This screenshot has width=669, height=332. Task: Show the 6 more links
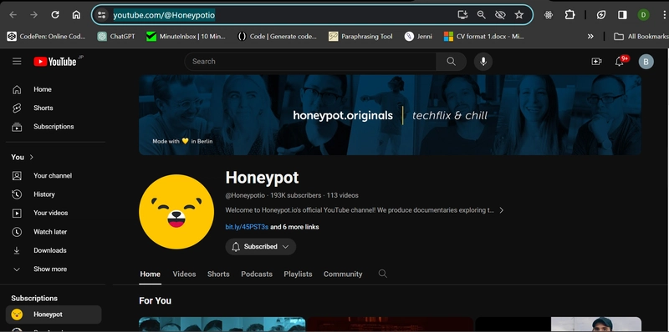pyautogui.click(x=294, y=227)
